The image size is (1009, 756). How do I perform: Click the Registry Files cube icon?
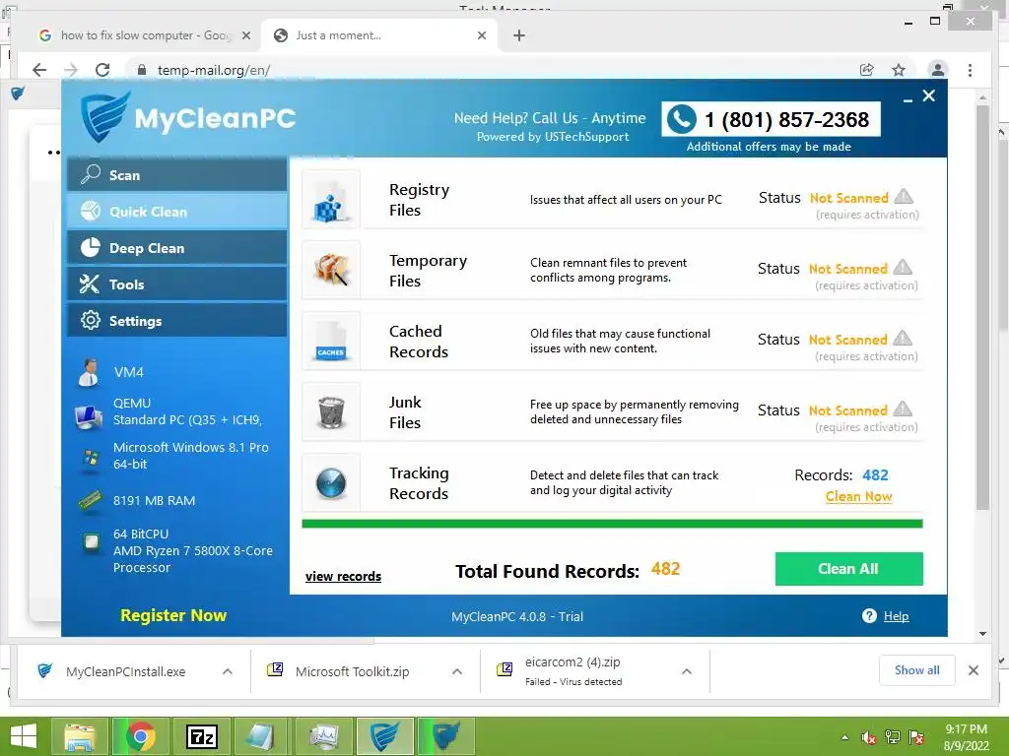331,199
